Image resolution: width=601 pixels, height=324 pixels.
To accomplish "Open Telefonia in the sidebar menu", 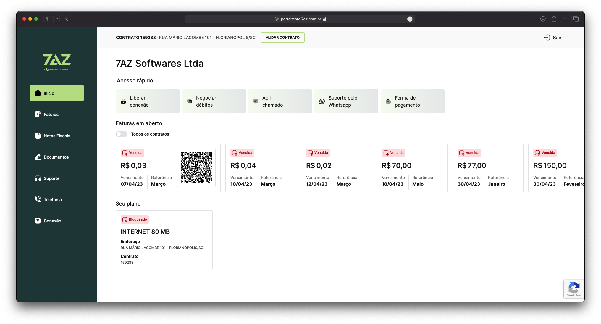I will (56, 199).
